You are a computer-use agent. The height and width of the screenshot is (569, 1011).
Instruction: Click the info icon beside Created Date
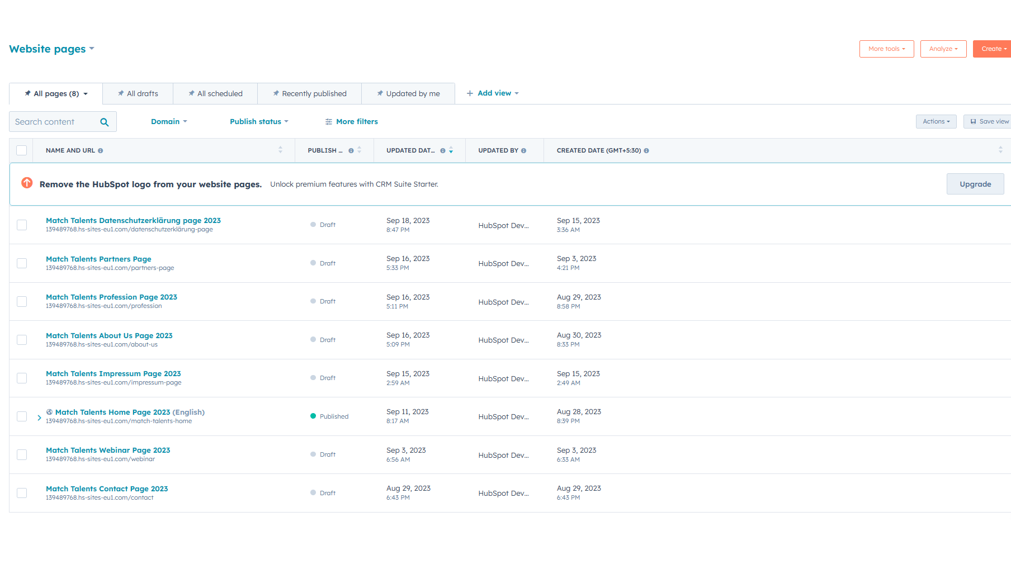646,151
